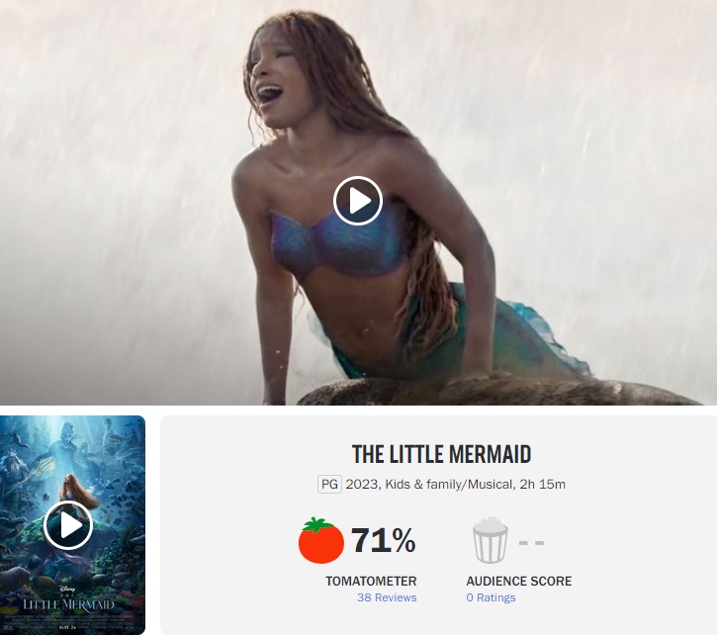Click the gray popcorn bucket icon

[490, 540]
